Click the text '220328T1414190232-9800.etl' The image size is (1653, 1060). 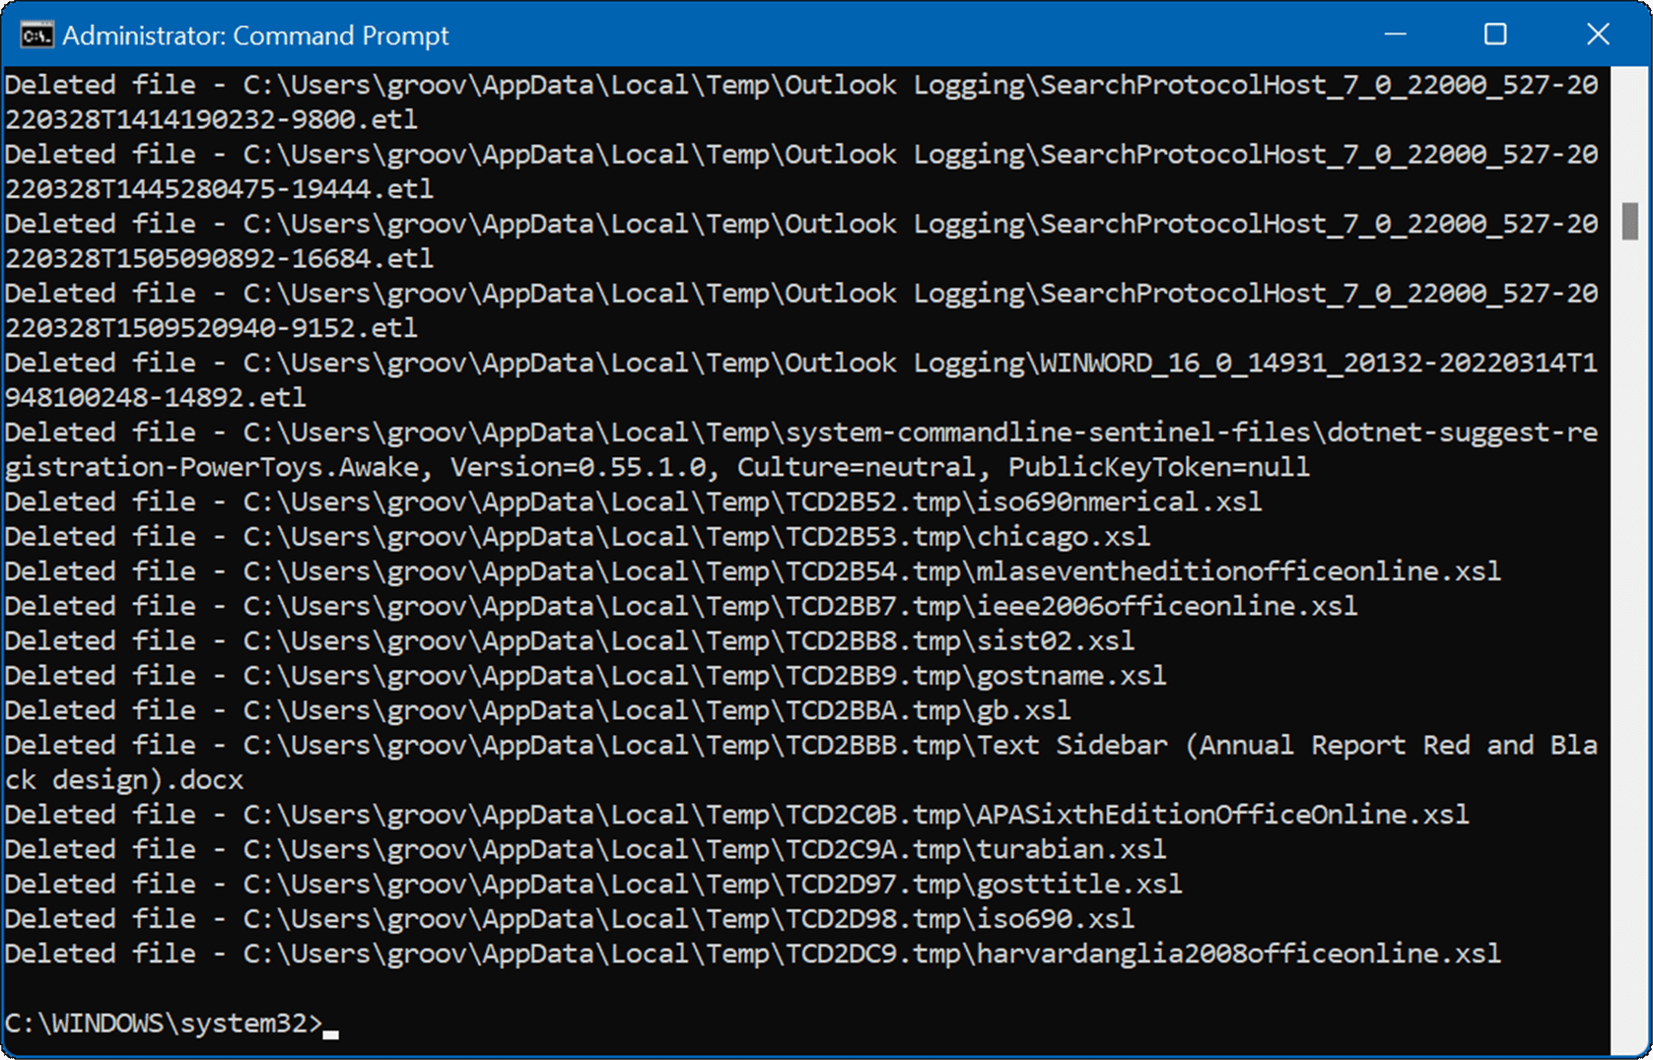click(211, 119)
